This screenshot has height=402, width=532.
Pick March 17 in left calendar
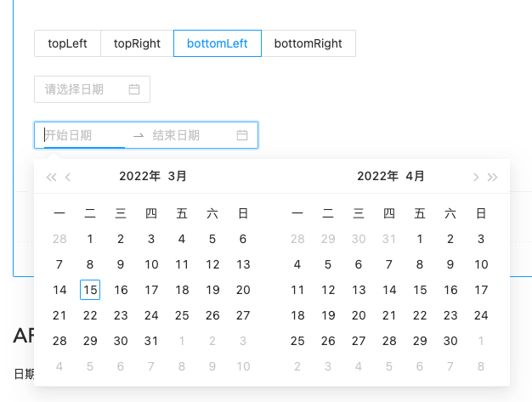click(x=151, y=290)
